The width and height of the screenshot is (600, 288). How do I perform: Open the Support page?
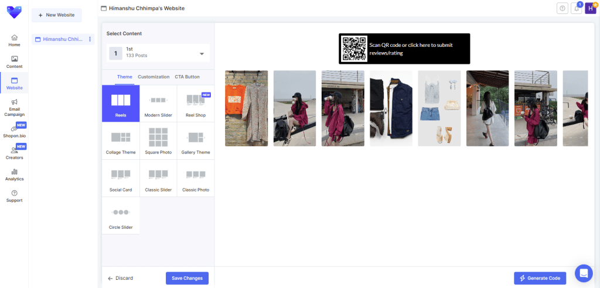pos(14,196)
